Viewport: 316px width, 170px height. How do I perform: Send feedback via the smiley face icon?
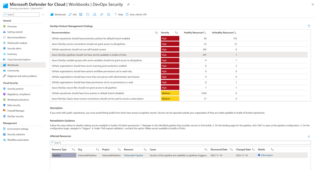click(x=109, y=14)
